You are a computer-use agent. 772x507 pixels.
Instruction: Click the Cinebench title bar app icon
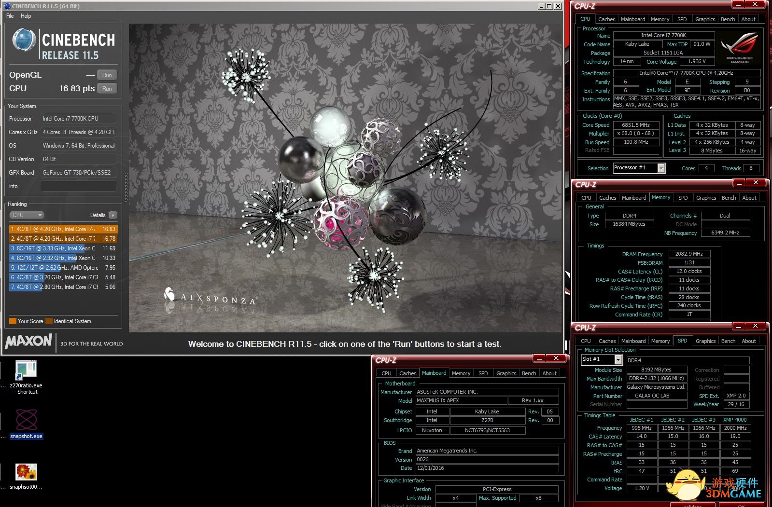[7, 6]
